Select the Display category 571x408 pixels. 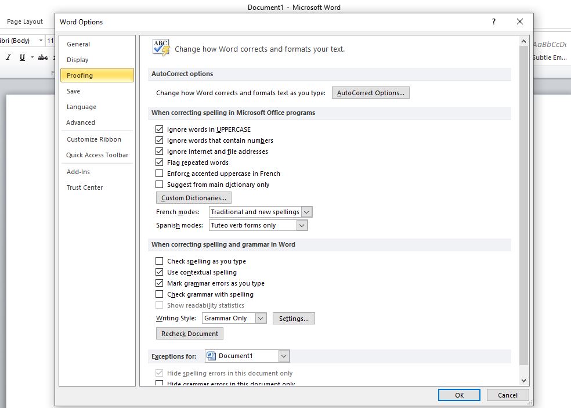pos(97,60)
